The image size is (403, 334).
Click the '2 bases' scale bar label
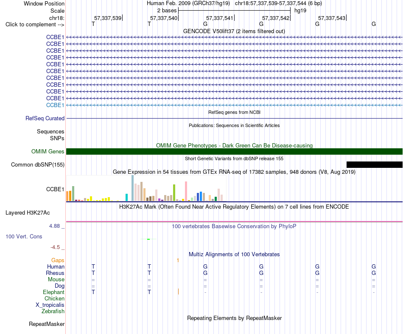point(167,11)
